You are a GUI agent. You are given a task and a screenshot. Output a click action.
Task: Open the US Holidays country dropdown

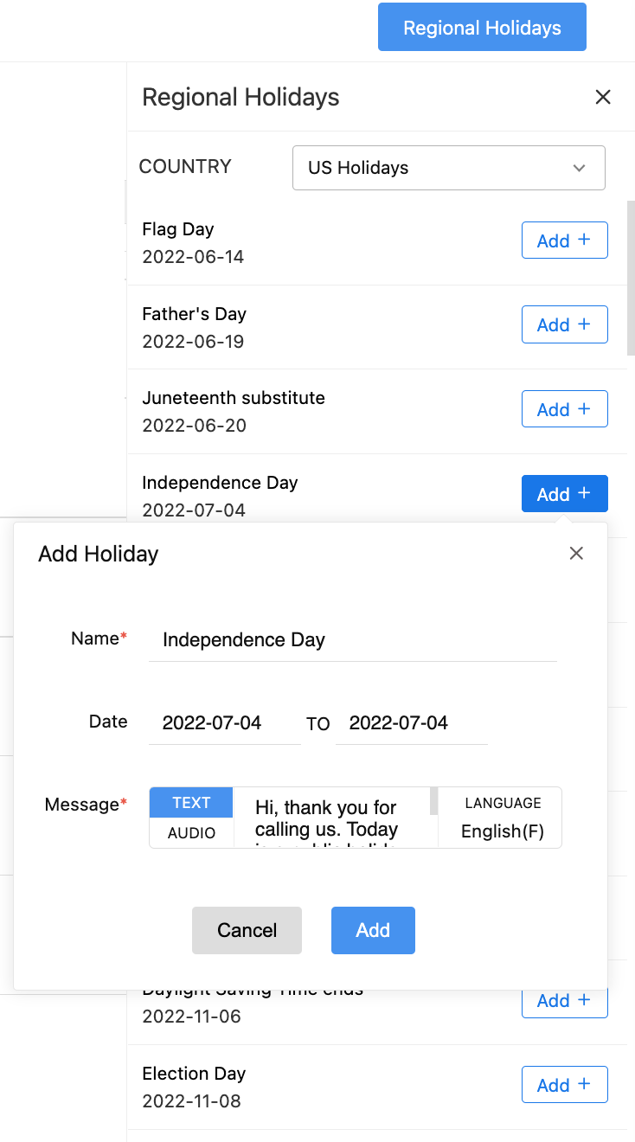(448, 168)
